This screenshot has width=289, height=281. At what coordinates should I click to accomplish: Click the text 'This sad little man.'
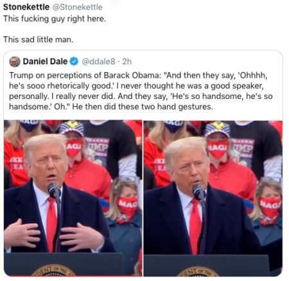tap(38, 40)
